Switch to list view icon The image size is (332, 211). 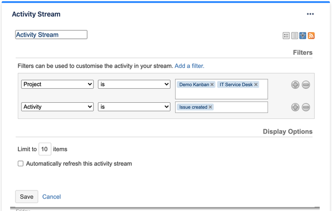pyautogui.click(x=294, y=36)
